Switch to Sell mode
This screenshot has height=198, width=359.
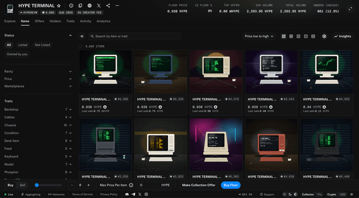[22, 185]
